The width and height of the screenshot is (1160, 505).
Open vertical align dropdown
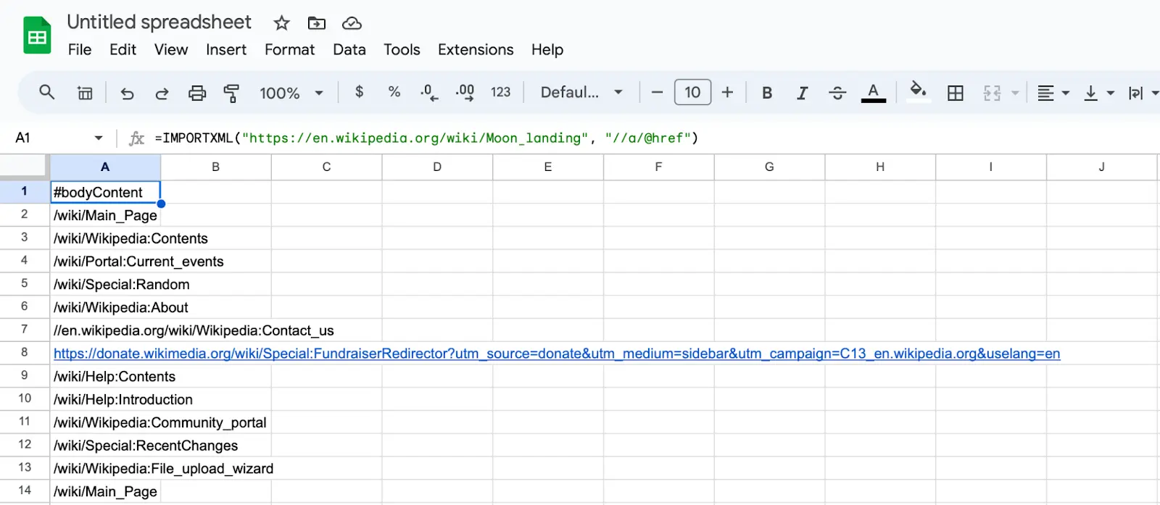(1098, 93)
